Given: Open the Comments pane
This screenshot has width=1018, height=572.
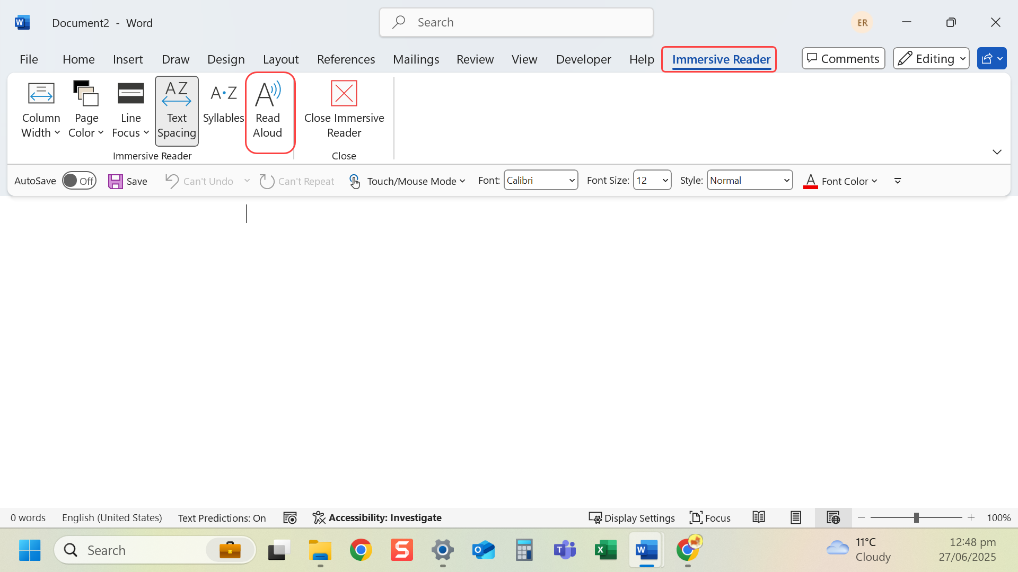Looking at the screenshot, I should [x=844, y=58].
